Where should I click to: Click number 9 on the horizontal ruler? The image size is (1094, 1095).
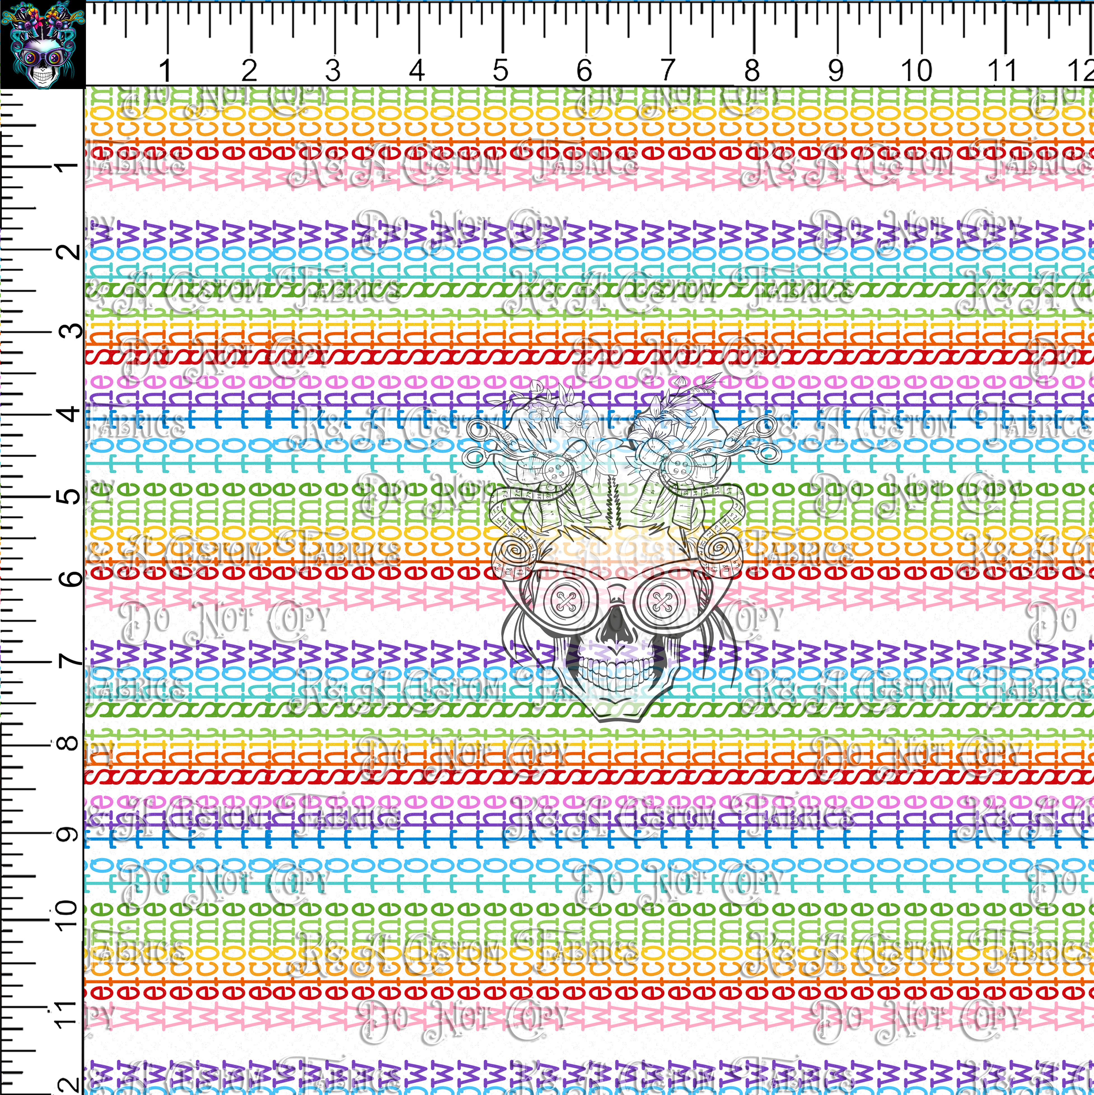836,71
